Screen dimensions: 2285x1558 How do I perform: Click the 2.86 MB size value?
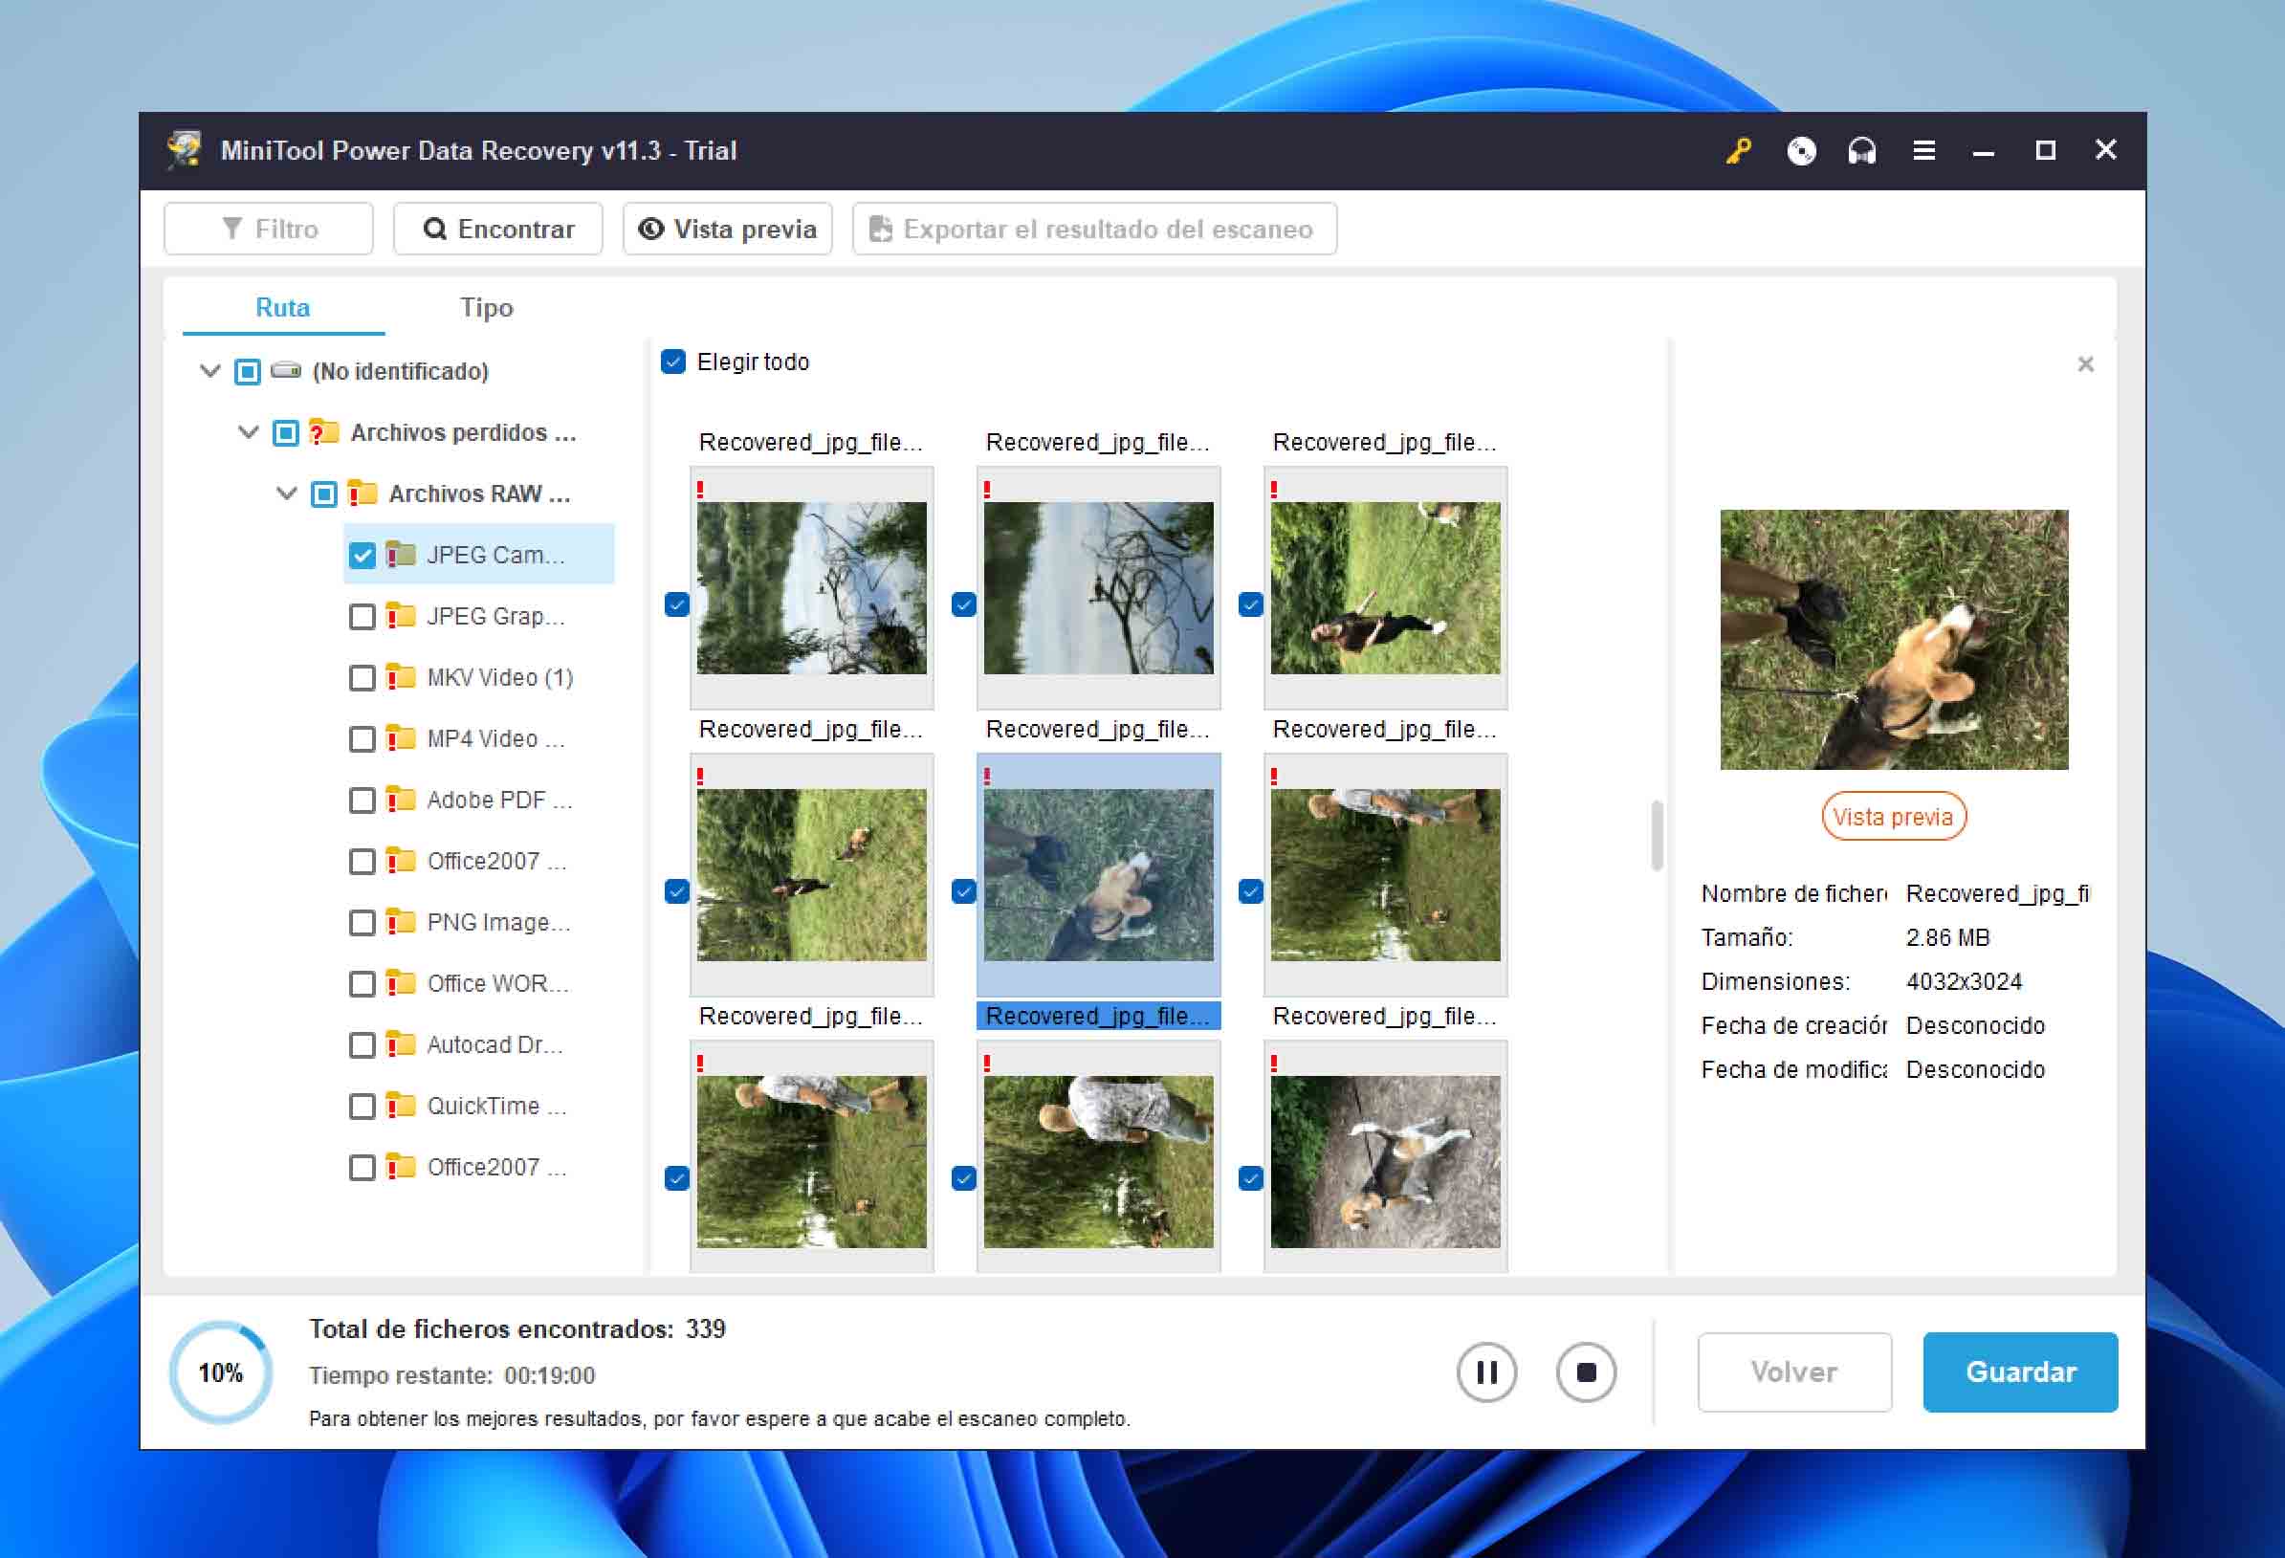click(x=1946, y=937)
